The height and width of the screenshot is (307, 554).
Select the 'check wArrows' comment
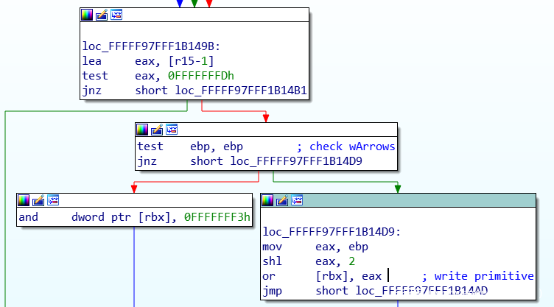point(352,147)
